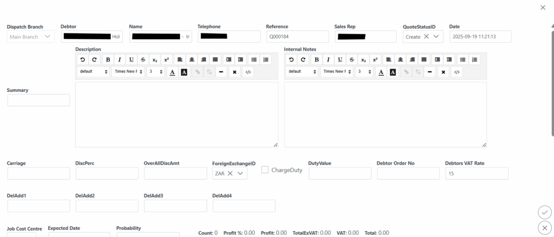The width and height of the screenshot is (554, 237).
Task: Toggle strikethrough in the Description toolbar
Action: [x=143, y=59]
